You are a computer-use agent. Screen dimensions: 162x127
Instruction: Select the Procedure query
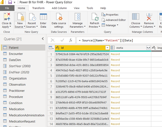[x=23, y=97]
